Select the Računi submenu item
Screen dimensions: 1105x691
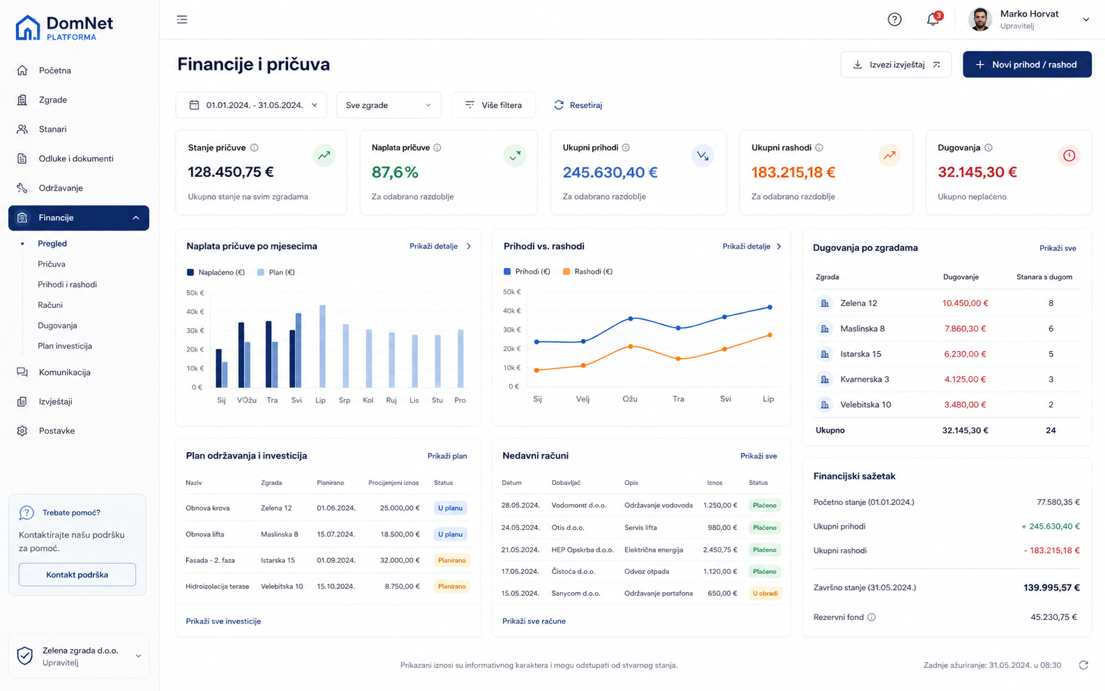click(50, 305)
